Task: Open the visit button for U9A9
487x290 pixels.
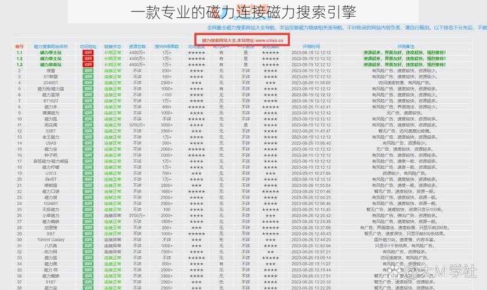Action: [88, 143]
